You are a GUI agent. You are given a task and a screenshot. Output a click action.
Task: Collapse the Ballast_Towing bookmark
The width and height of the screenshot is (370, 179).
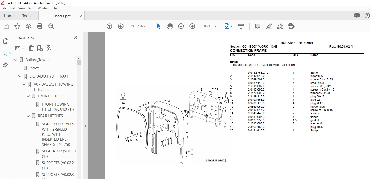click(16, 60)
